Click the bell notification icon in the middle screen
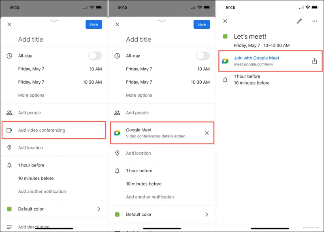Screen dimensions: 324x232 pos(117,171)
